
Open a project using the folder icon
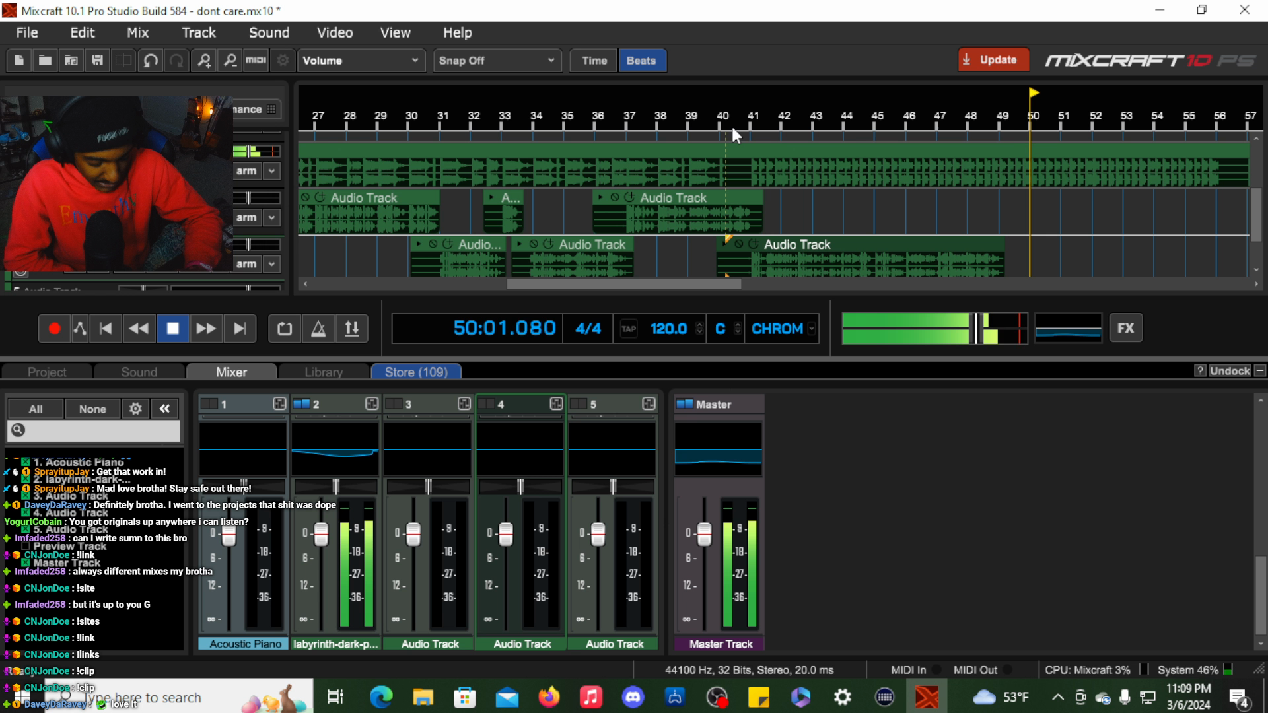coord(45,61)
